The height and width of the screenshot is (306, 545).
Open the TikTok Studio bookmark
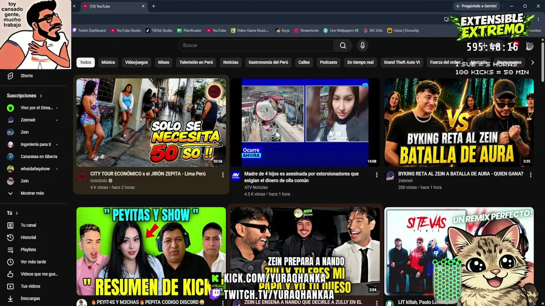tap(159, 31)
